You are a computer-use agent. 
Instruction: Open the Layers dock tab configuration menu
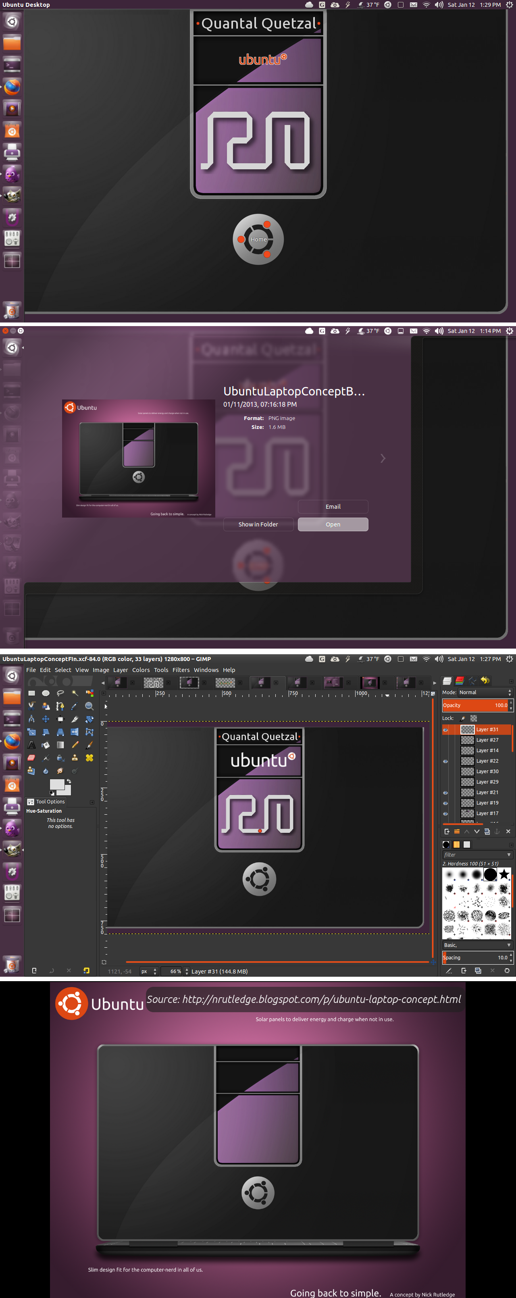511,681
